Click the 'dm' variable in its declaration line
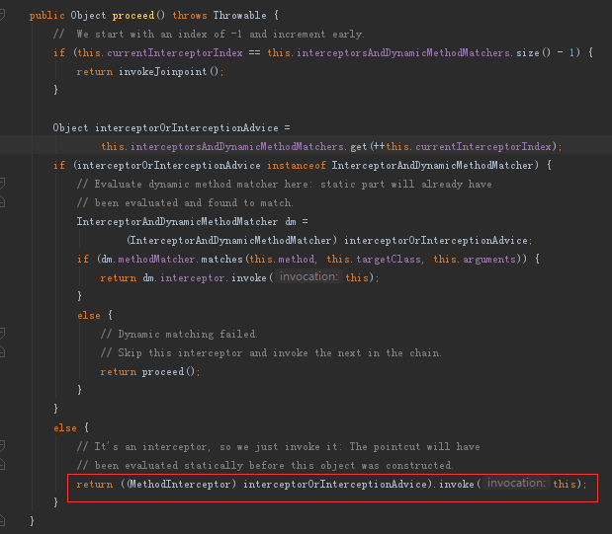 [291, 221]
